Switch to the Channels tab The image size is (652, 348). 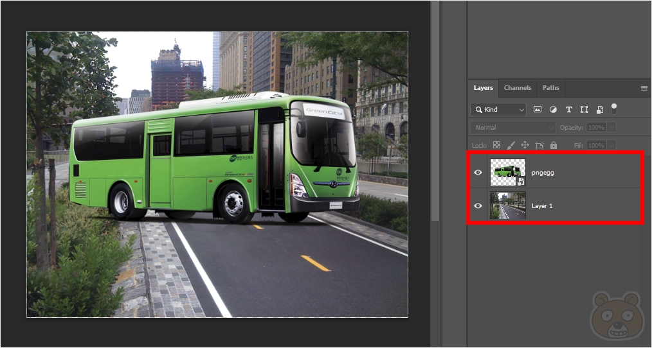pos(517,88)
